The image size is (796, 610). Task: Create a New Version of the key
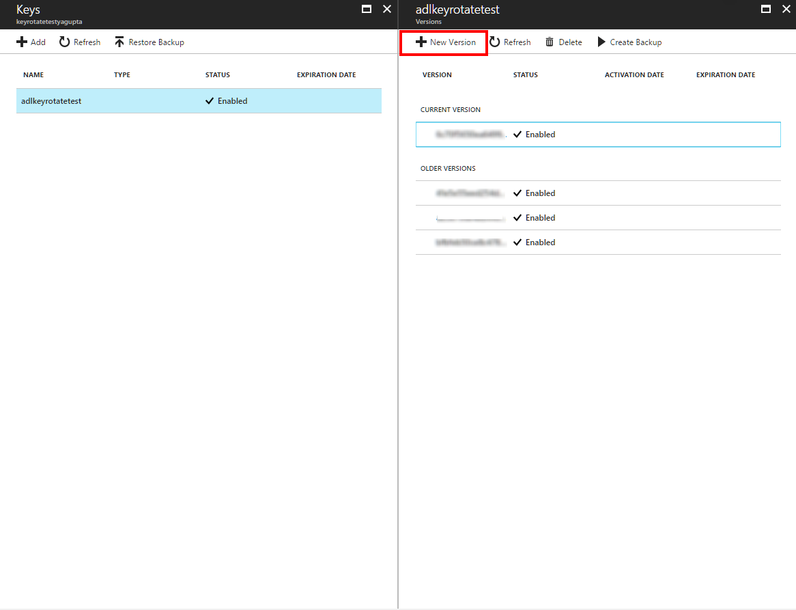click(x=443, y=42)
